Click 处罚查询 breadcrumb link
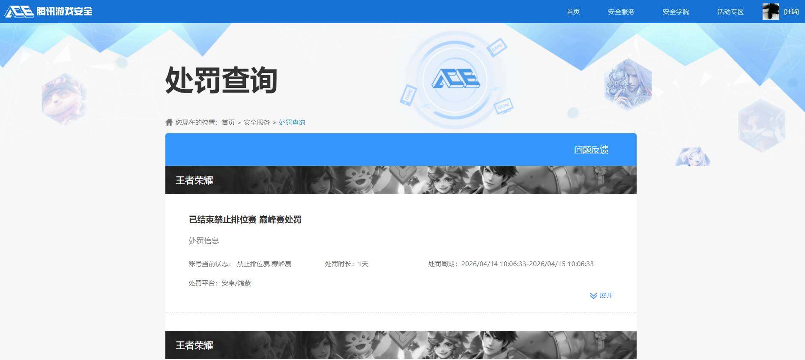The height and width of the screenshot is (360, 805). point(292,123)
